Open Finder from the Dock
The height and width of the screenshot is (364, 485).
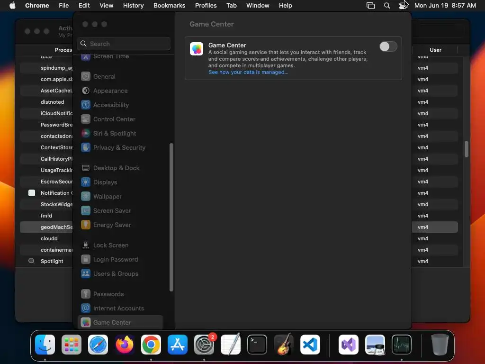click(45, 345)
